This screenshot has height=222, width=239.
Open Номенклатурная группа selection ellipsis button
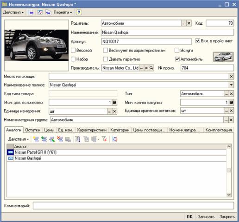226,120
